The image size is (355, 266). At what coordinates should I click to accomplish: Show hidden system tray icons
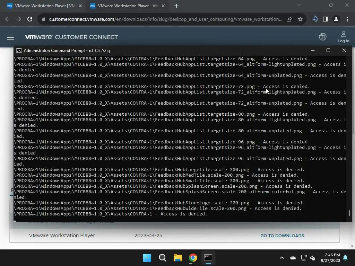282,258
